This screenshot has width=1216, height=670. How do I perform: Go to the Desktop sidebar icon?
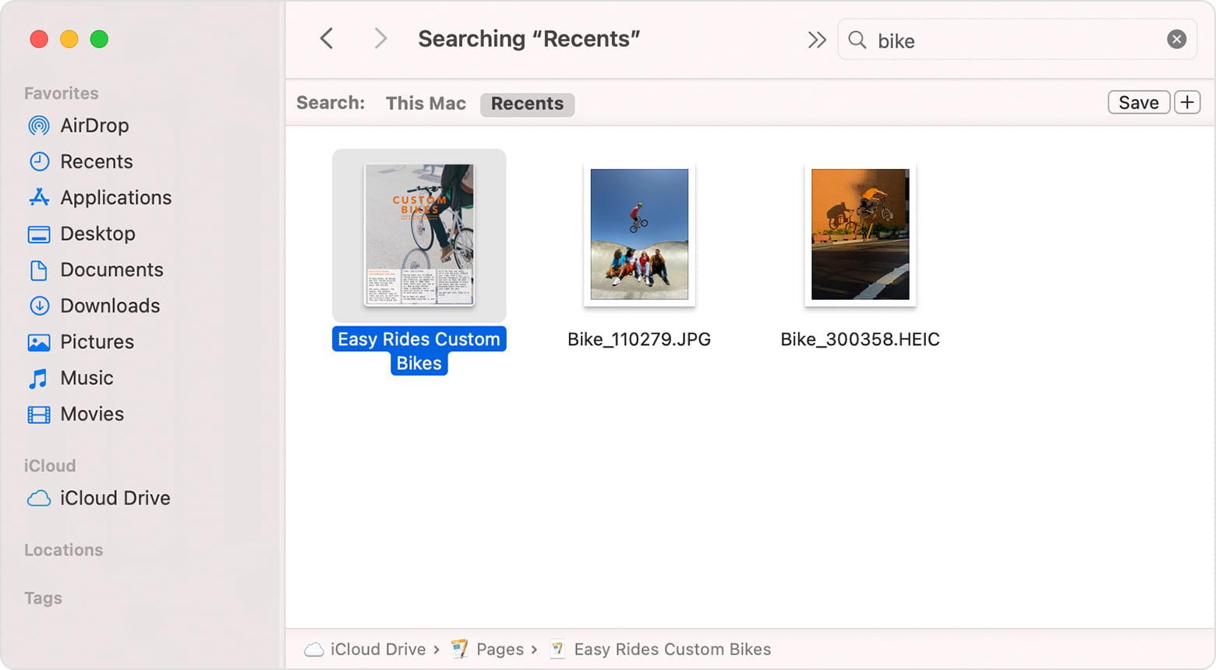click(x=39, y=234)
